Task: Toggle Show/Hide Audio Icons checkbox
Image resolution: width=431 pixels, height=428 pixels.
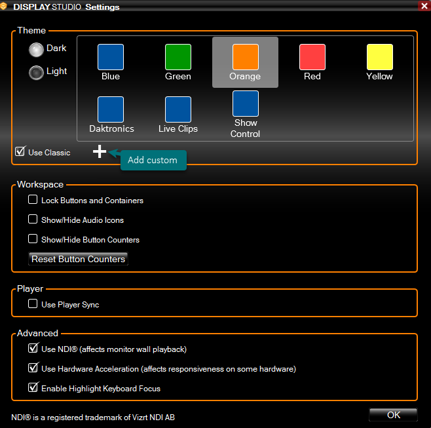Action: [x=33, y=220]
